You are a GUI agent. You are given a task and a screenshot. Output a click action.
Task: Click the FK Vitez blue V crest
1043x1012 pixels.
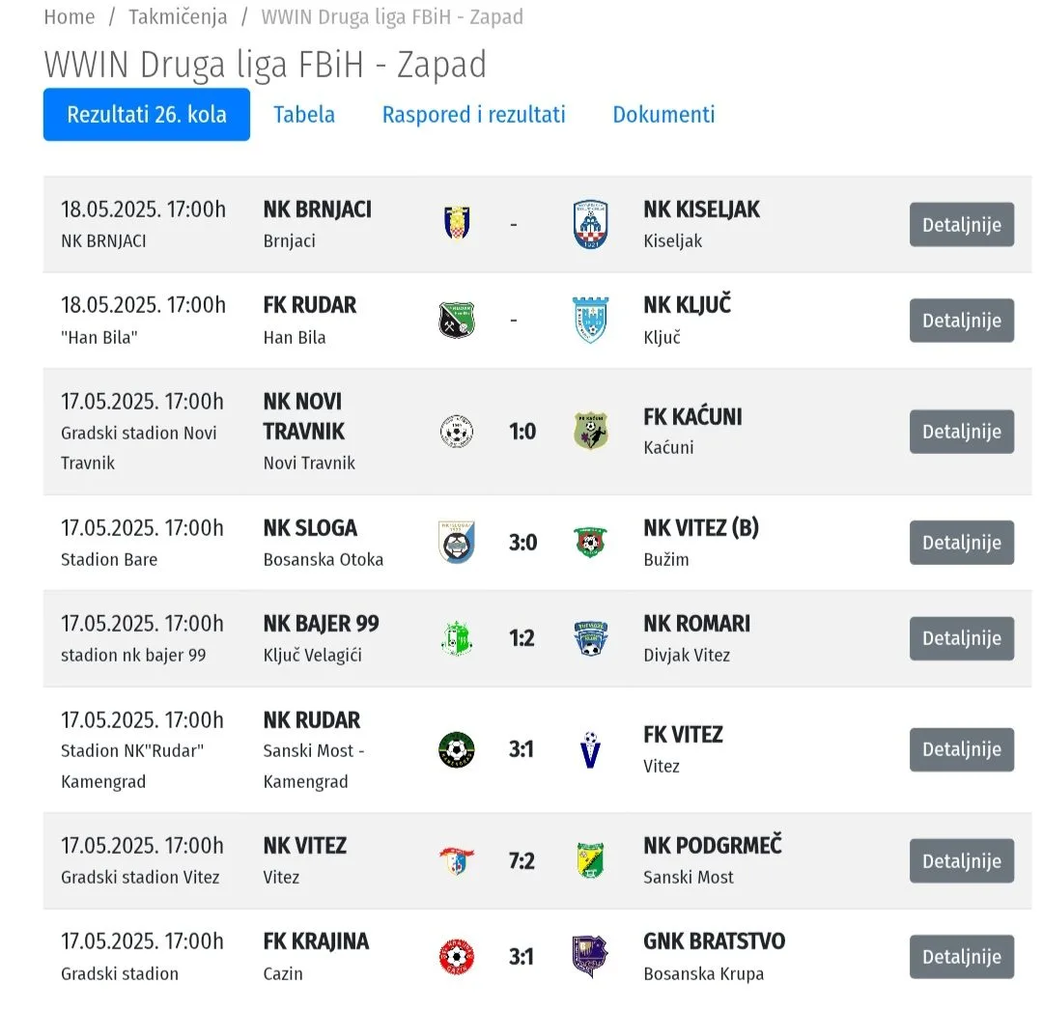tap(591, 749)
